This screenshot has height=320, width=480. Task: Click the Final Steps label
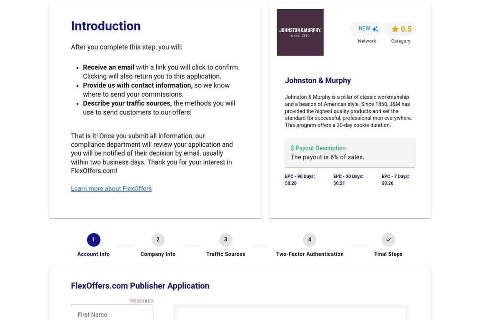[388, 254]
